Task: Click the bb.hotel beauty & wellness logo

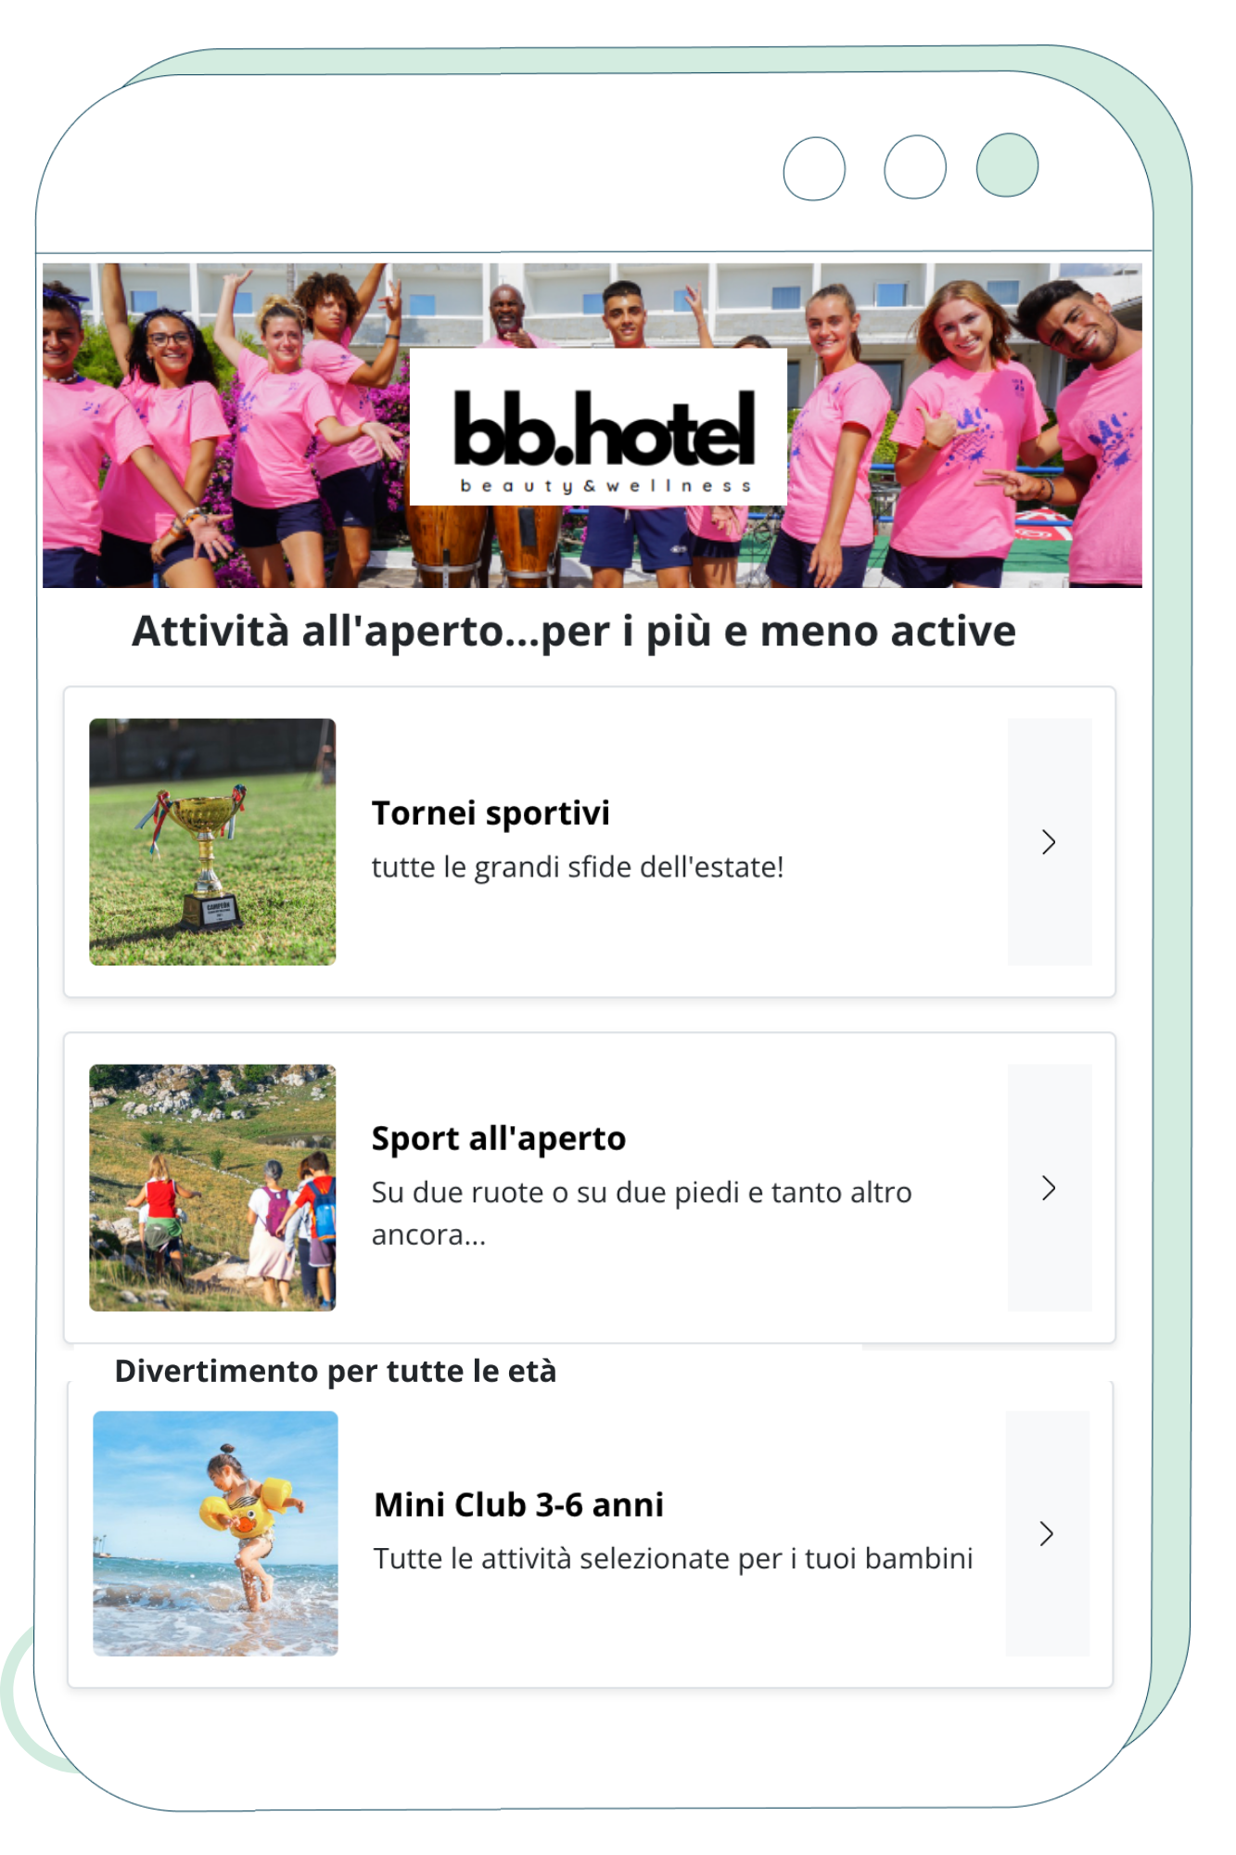Action: (x=599, y=428)
